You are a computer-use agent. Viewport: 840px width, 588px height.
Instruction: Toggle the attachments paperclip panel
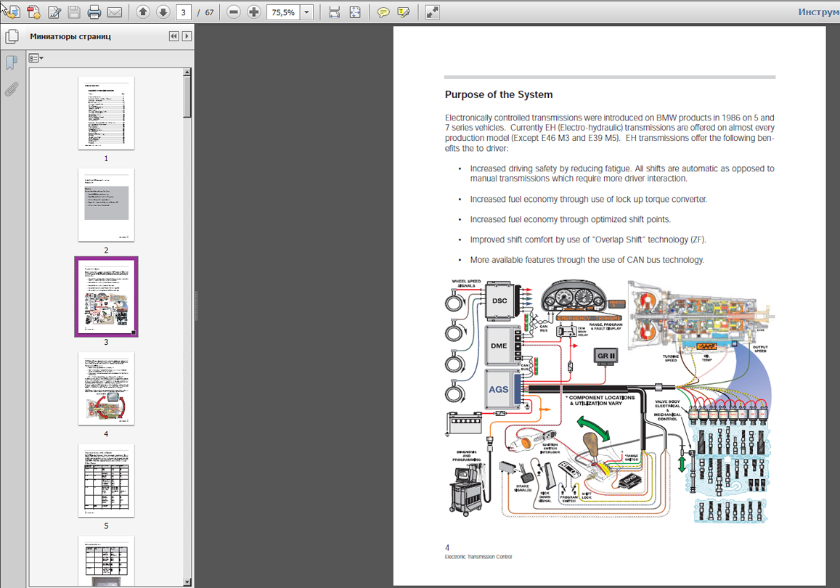(x=12, y=90)
